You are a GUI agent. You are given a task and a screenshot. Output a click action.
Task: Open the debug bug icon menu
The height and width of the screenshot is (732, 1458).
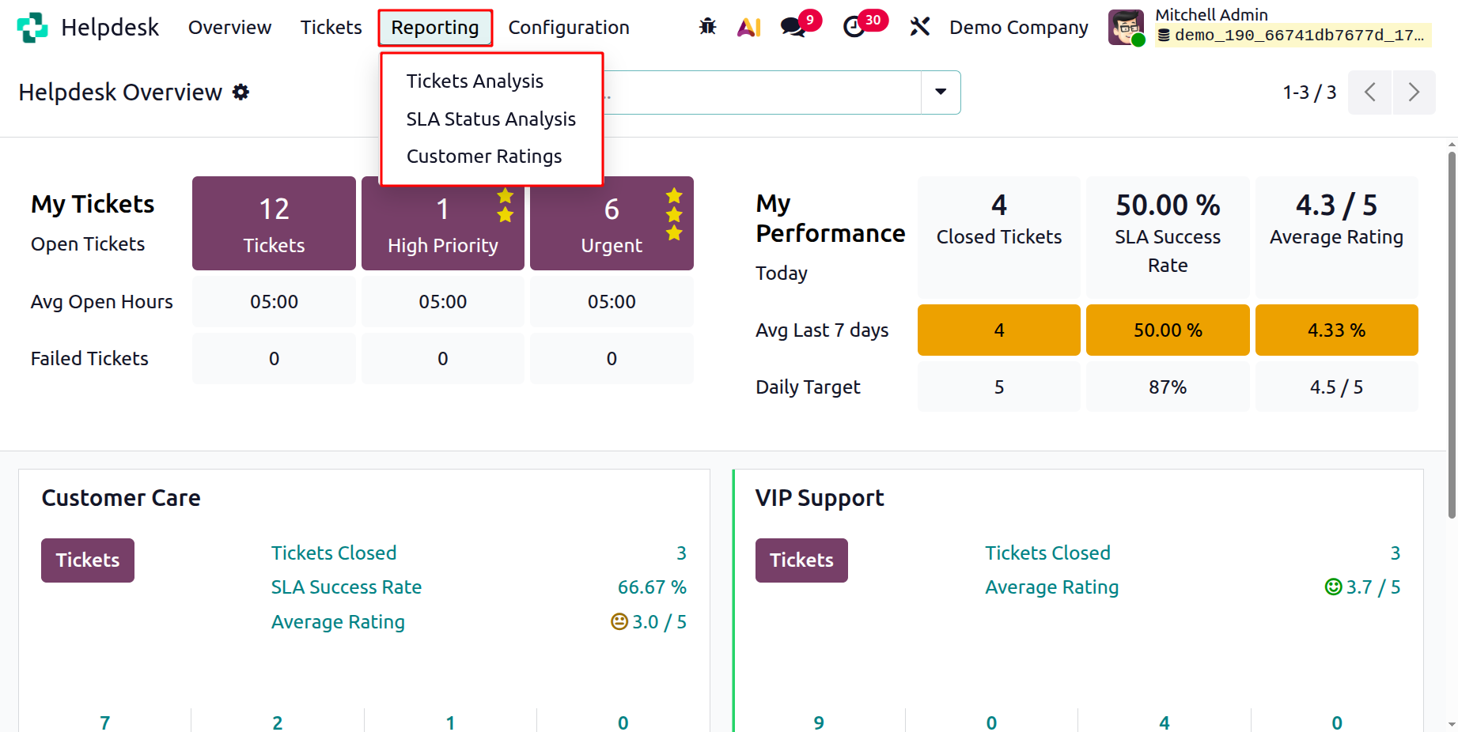pos(707,27)
